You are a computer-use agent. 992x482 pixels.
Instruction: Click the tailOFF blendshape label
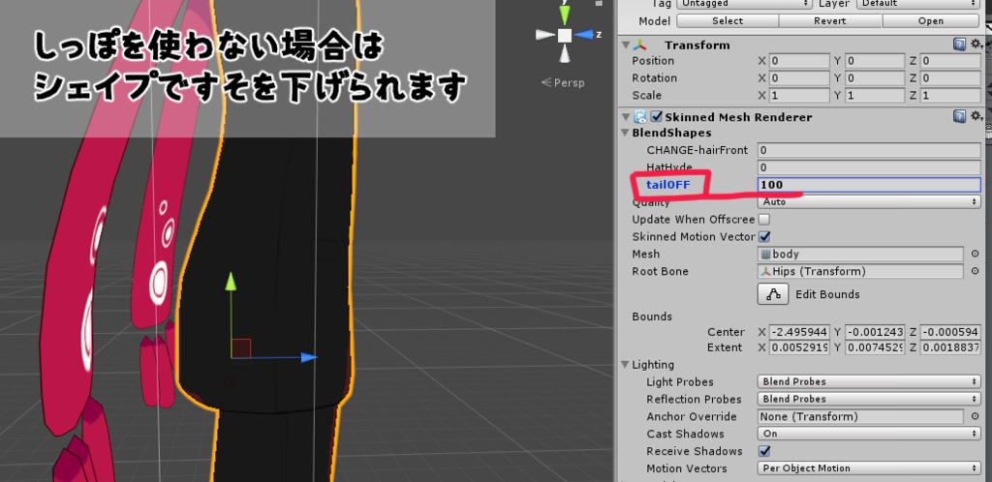[668, 185]
